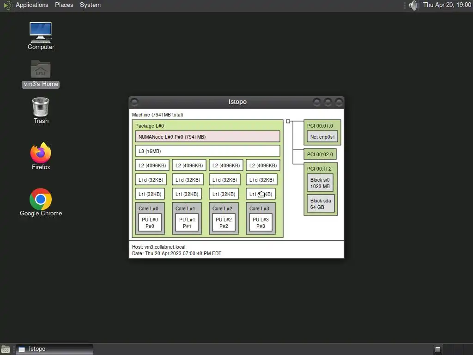Click the Package L#0 label
The width and height of the screenshot is (473, 355).
tap(150, 126)
